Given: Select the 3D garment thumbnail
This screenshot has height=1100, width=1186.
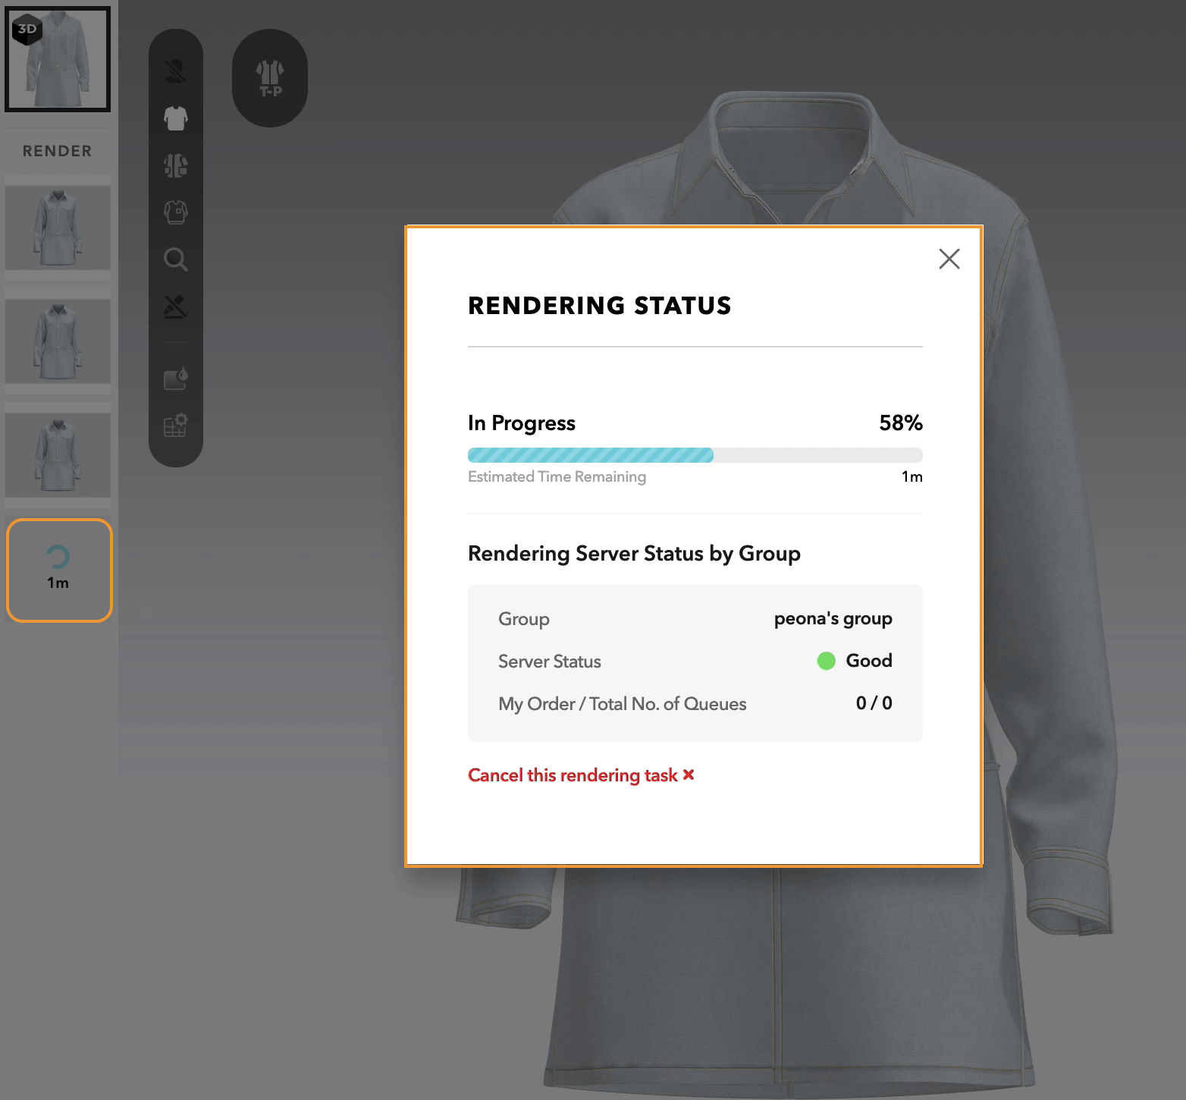Looking at the screenshot, I should 58,59.
